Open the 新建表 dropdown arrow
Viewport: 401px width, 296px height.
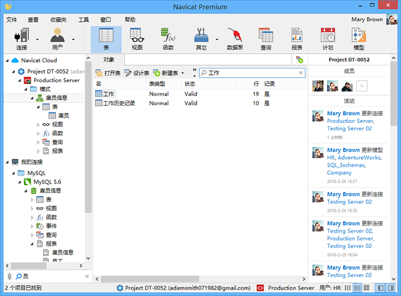(x=183, y=73)
